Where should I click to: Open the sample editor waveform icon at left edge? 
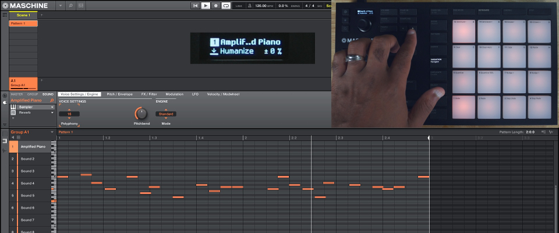(5, 150)
